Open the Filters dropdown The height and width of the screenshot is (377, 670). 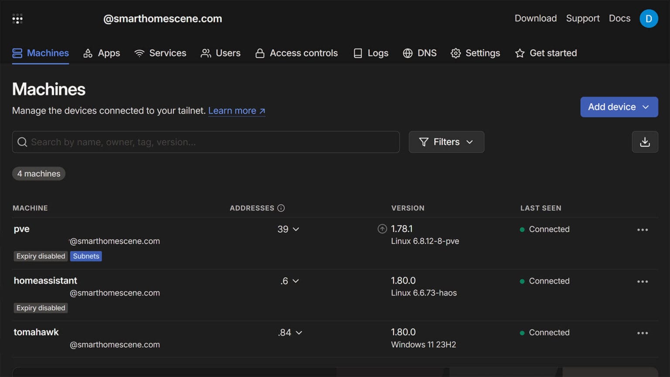tap(446, 142)
